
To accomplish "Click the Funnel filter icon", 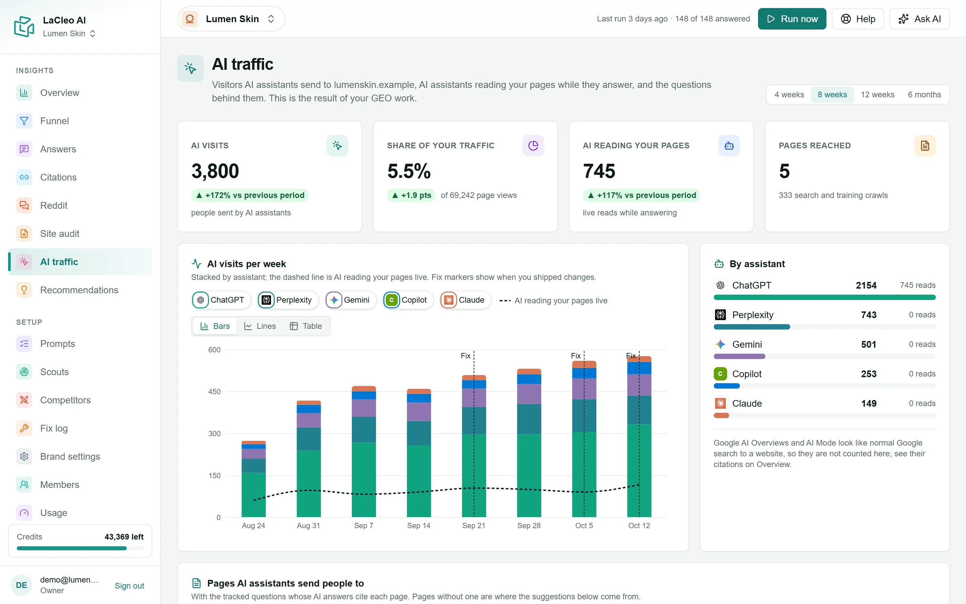I will 24,121.
